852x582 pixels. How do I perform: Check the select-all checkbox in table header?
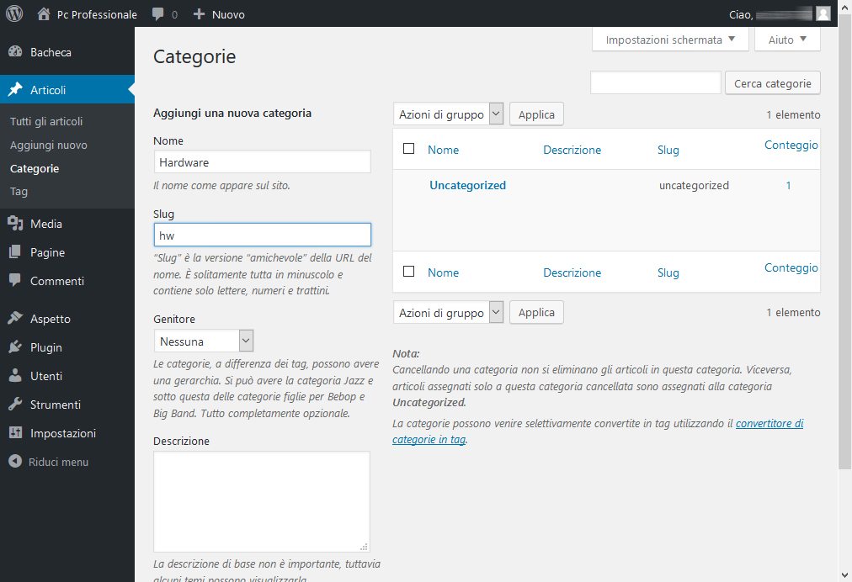point(409,149)
